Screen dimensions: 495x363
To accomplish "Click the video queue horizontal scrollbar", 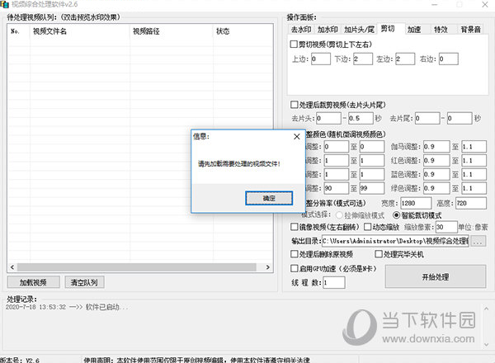I will click(137, 267).
